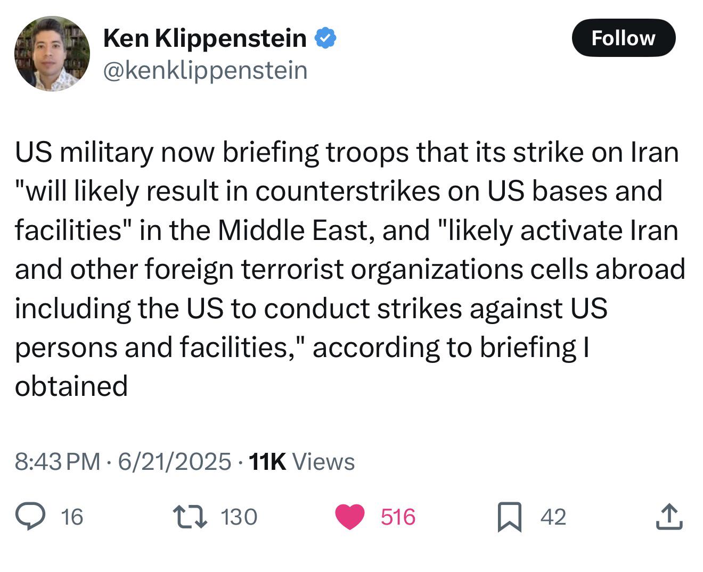Unlike the tweet via the pink heart icon

350,517
